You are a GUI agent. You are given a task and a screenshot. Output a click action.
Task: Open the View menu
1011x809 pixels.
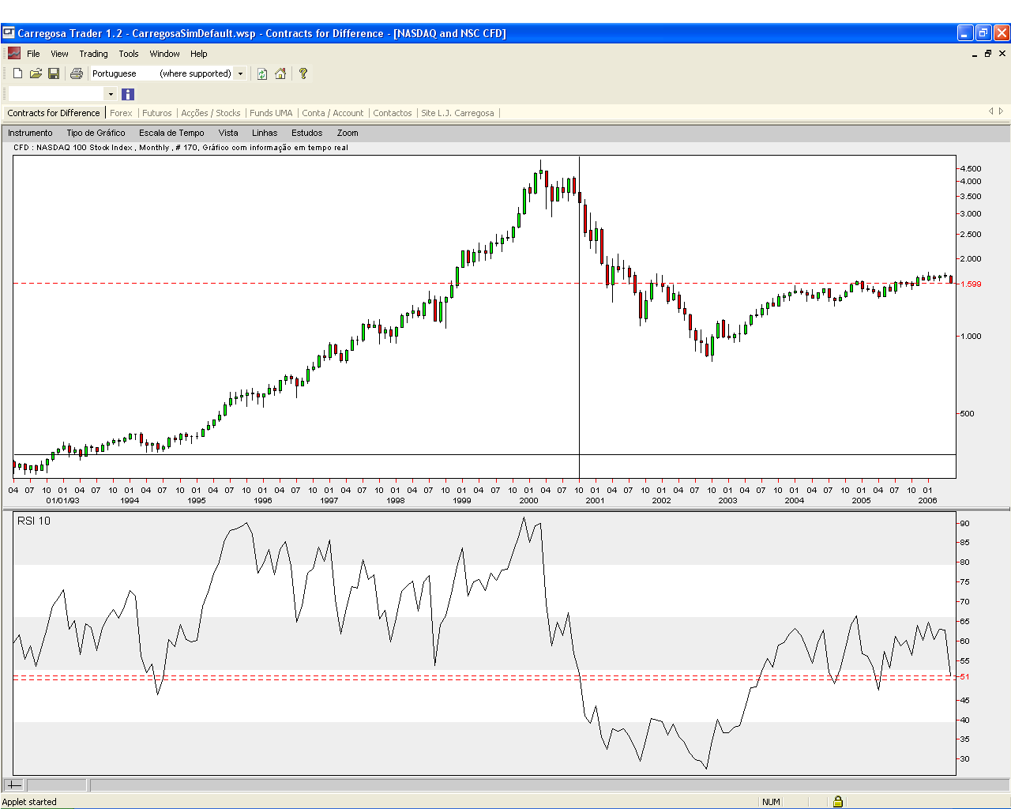(x=59, y=54)
